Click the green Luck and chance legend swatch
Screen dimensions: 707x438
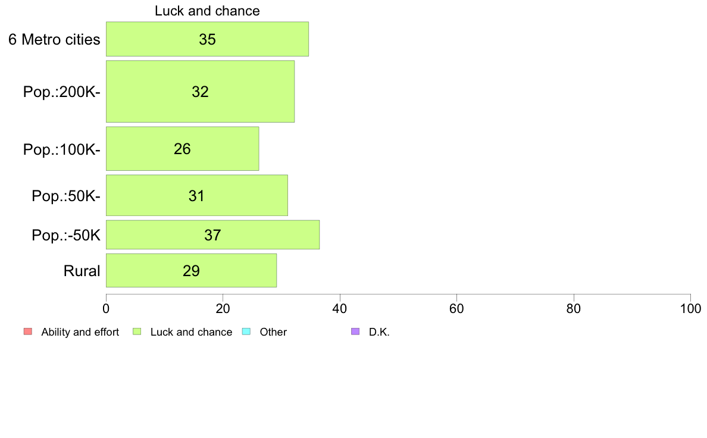[137, 331]
